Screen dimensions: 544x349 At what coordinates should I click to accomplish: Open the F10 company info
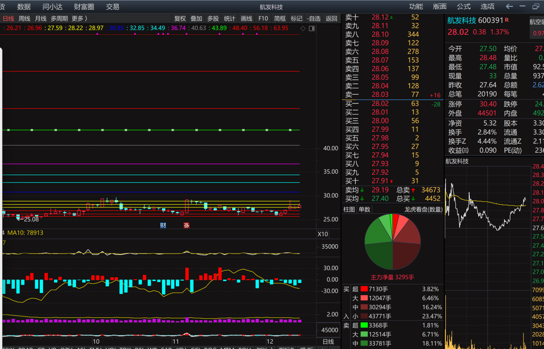coord(263,18)
